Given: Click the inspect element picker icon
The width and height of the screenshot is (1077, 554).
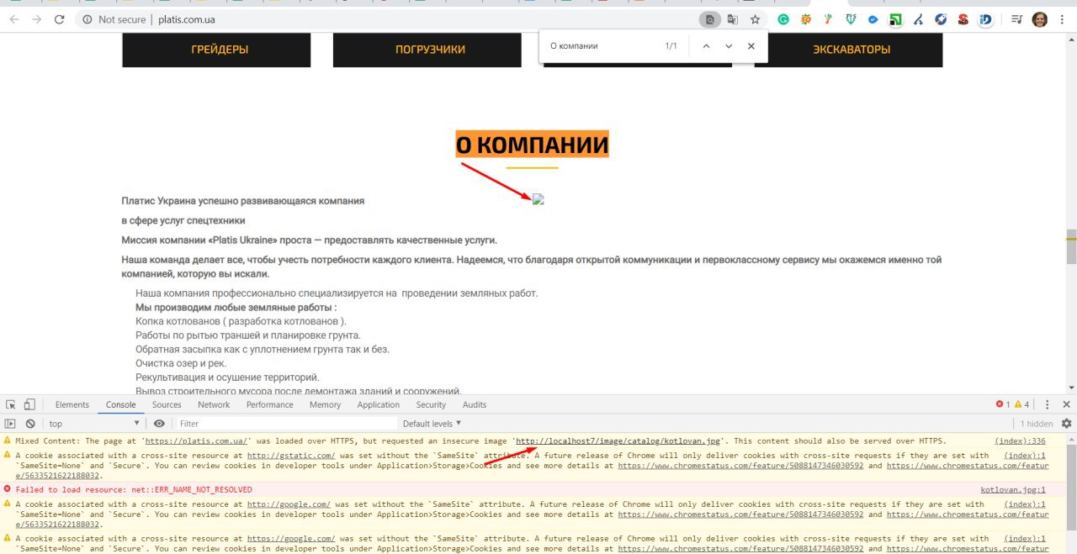Looking at the screenshot, I should (x=10, y=404).
